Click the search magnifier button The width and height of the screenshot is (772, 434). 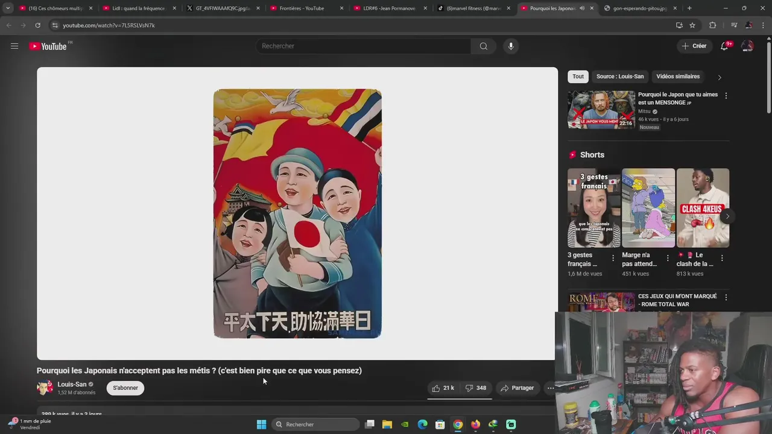click(x=483, y=46)
